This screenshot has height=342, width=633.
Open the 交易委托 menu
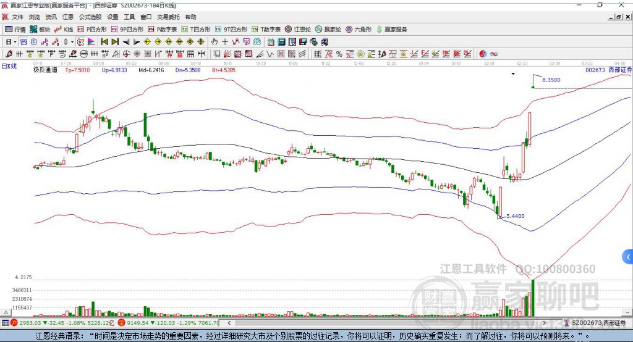[x=168, y=17]
